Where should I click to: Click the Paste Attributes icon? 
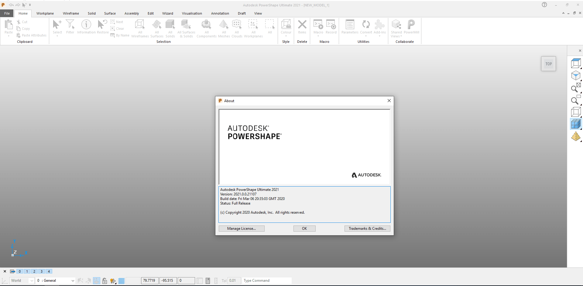click(x=19, y=35)
